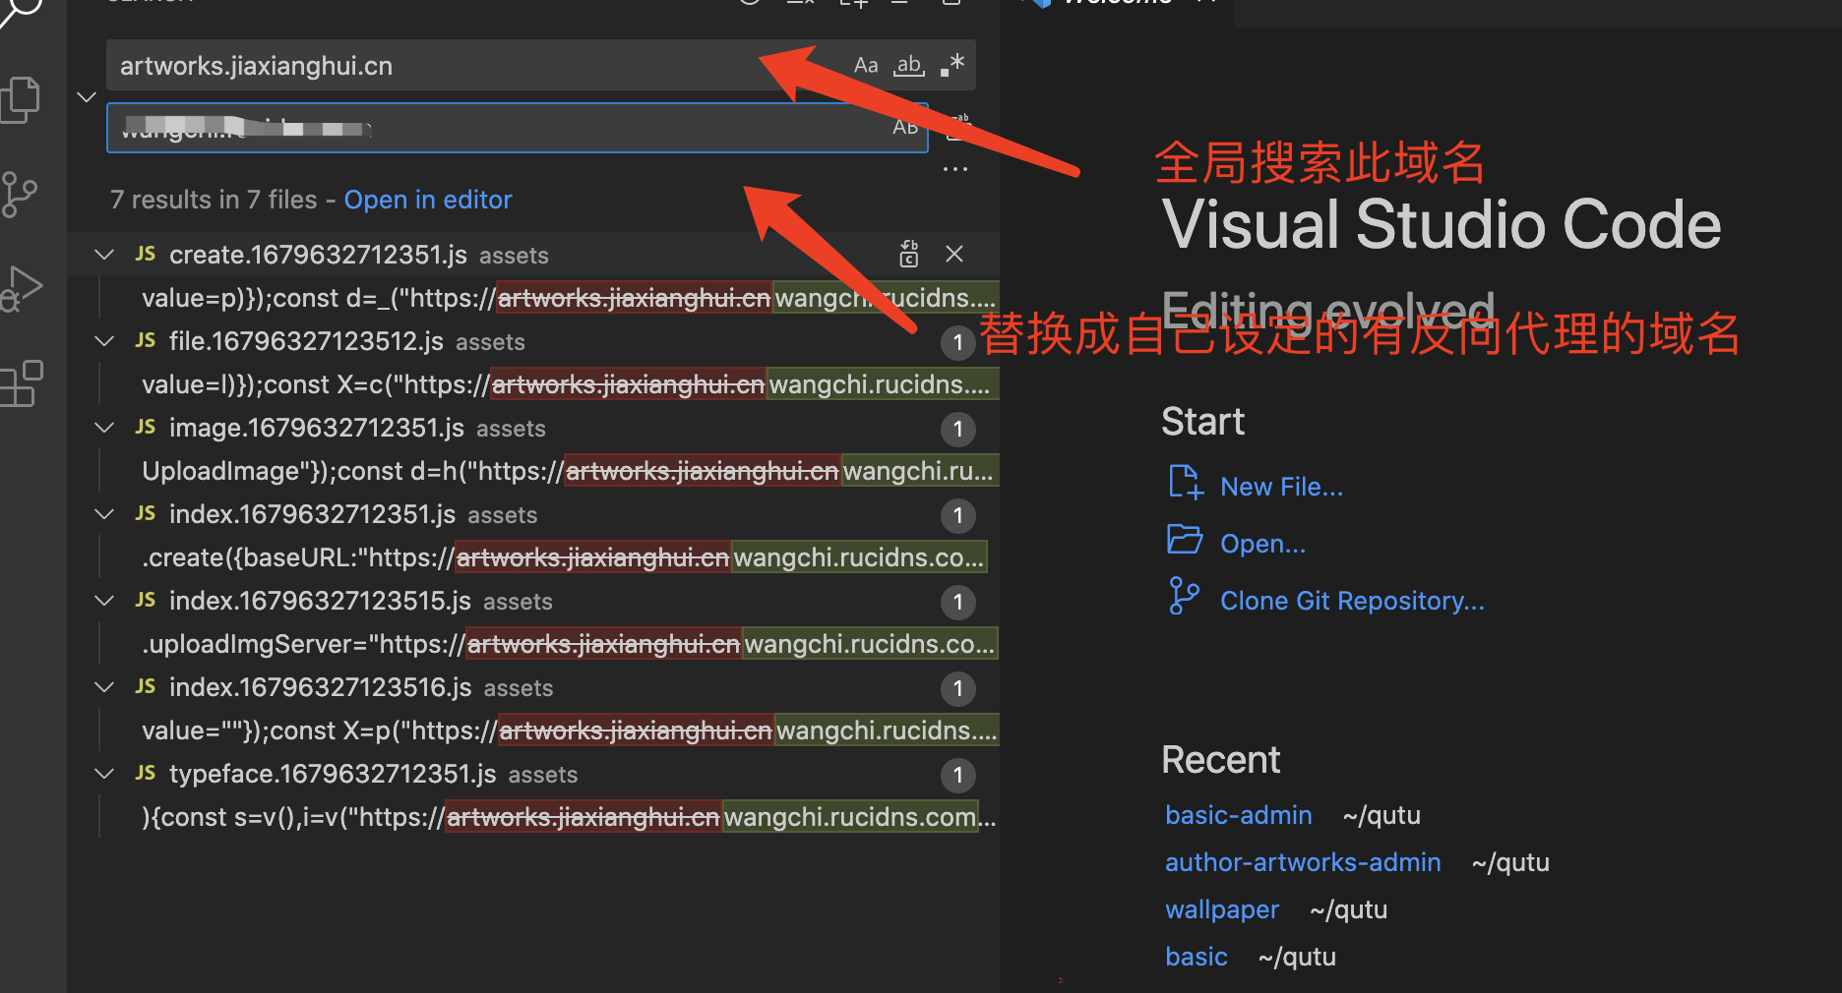
Task: Open match line '){const s=v(),i=v('
Action: pyautogui.click(x=569, y=817)
